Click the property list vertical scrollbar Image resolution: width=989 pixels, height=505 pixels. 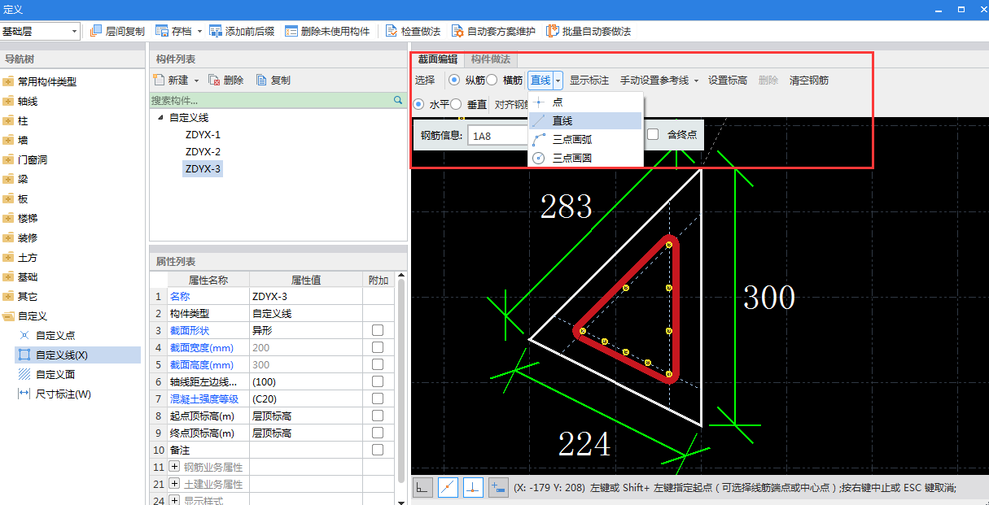[401, 382]
